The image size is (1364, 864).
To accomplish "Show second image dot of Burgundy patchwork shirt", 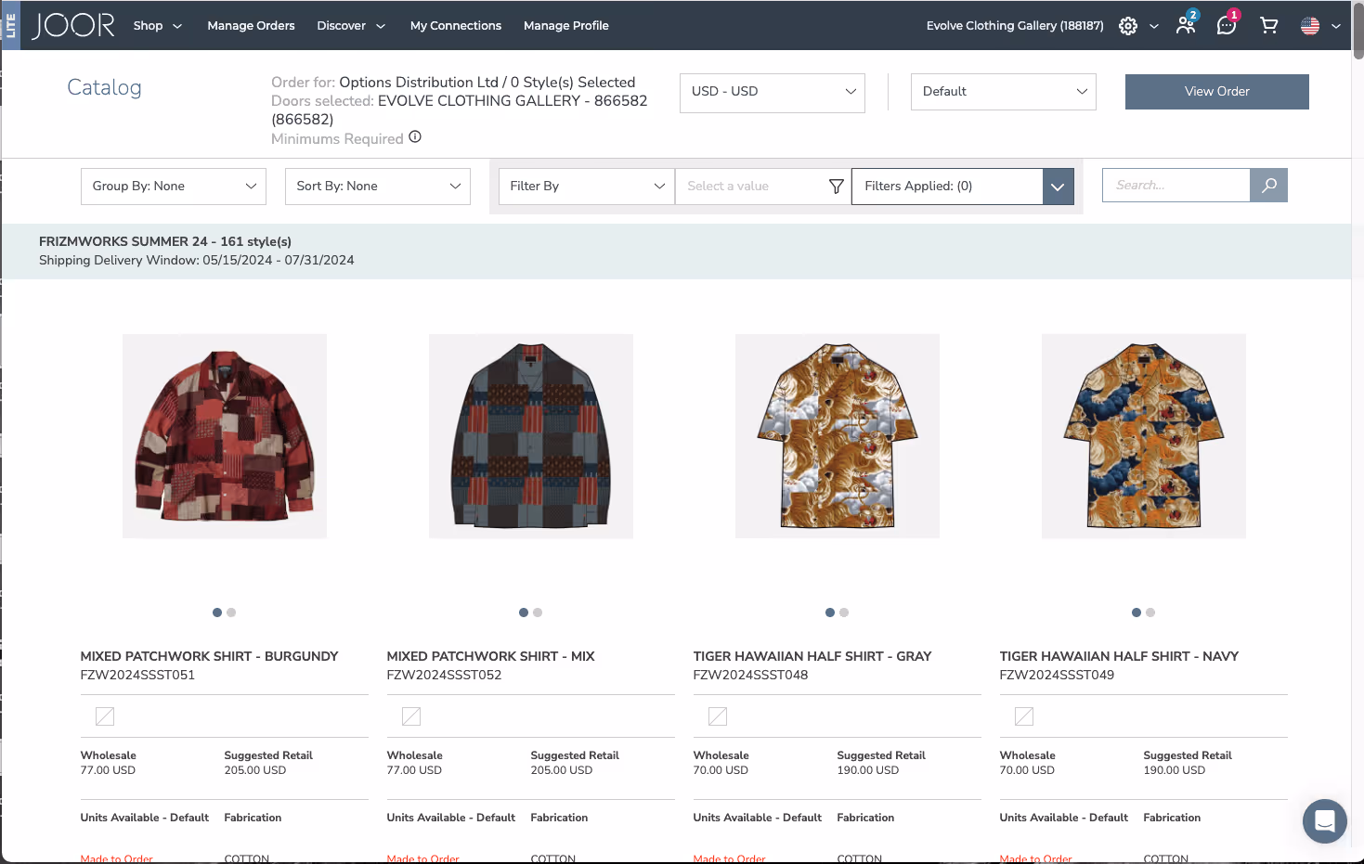I will [x=231, y=613].
